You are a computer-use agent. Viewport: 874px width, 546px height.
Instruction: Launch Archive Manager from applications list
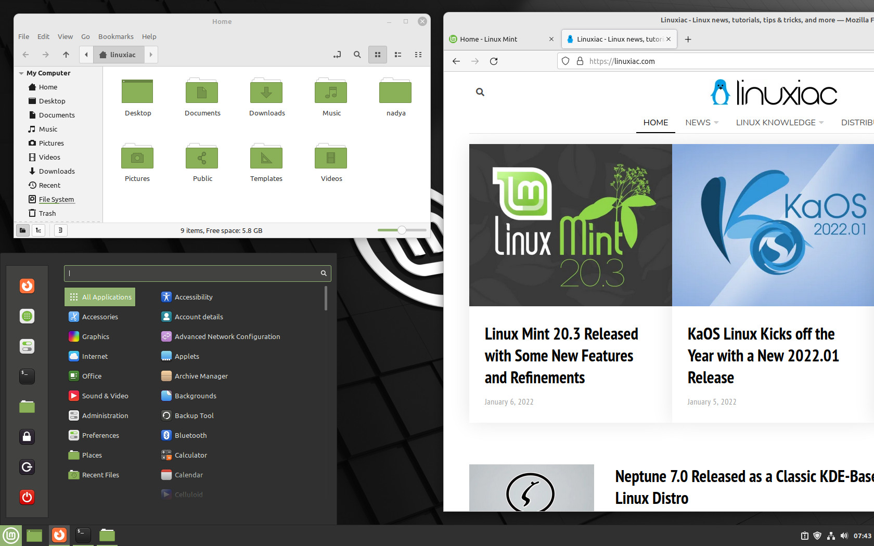click(195, 376)
